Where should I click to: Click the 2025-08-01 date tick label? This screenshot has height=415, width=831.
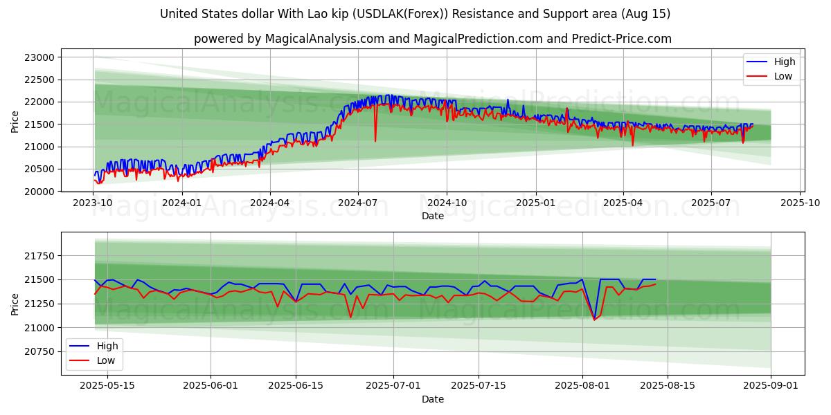point(582,387)
